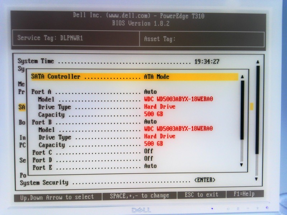Click the Dell logo on monitor bezel
The width and height of the screenshot is (287, 215).
click(141, 210)
